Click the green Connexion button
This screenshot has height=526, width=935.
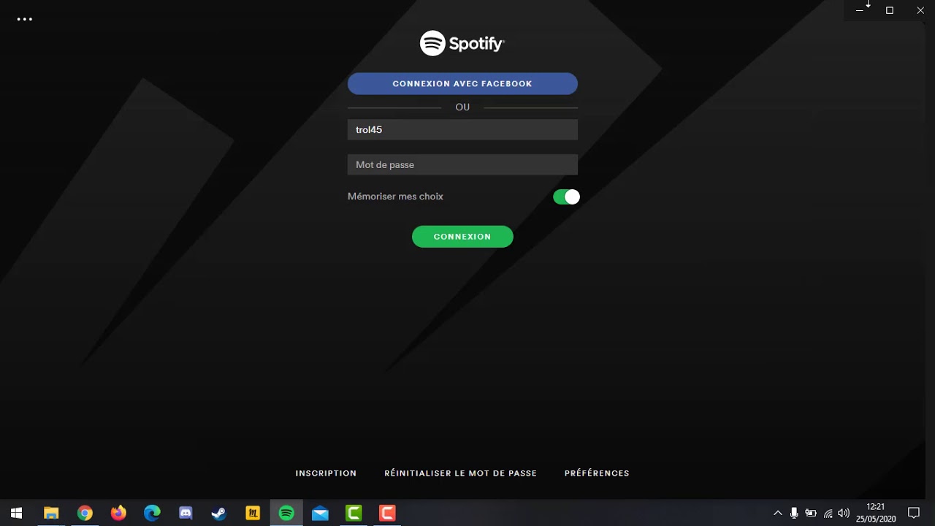(x=462, y=237)
